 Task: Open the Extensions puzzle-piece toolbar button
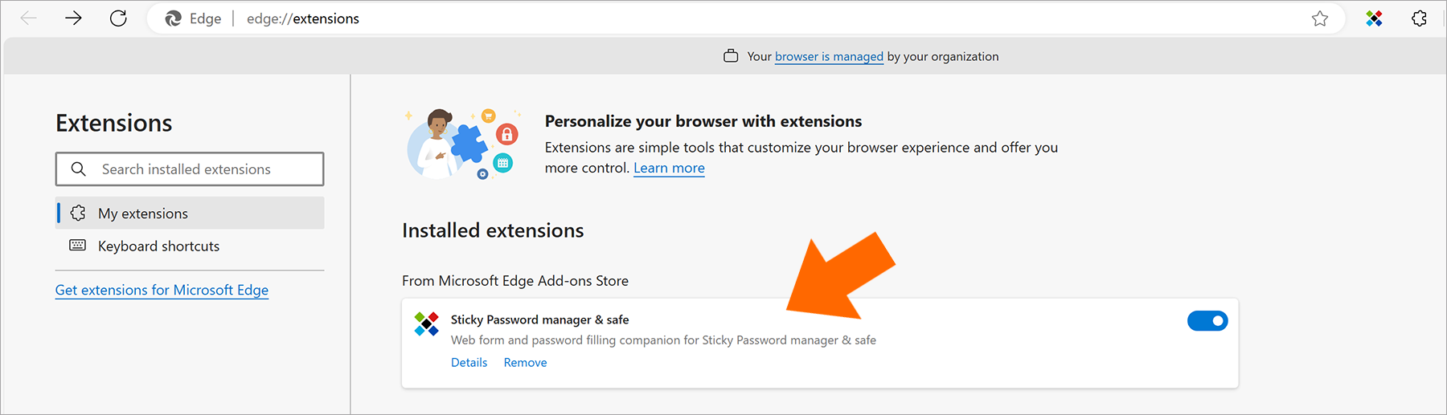click(1419, 18)
